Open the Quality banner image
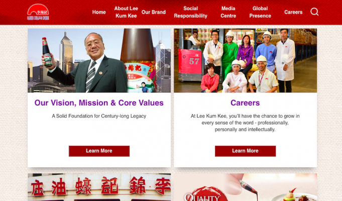Viewport: 342px width, 201px height. point(245,187)
